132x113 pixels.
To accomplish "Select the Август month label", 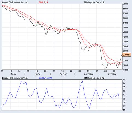I will tap(63, 74).
